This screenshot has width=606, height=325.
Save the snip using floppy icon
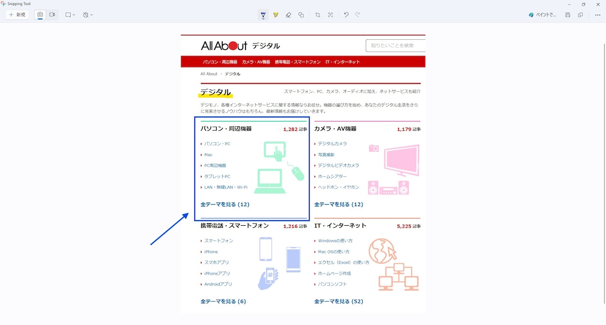[x=568, y=15]
